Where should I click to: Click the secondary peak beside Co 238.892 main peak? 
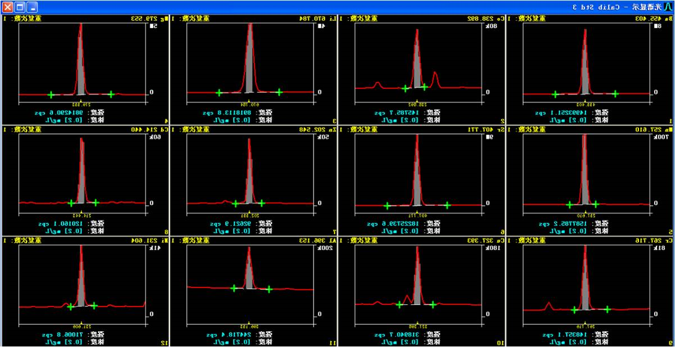pyautogui.click(x=435, y=76)
